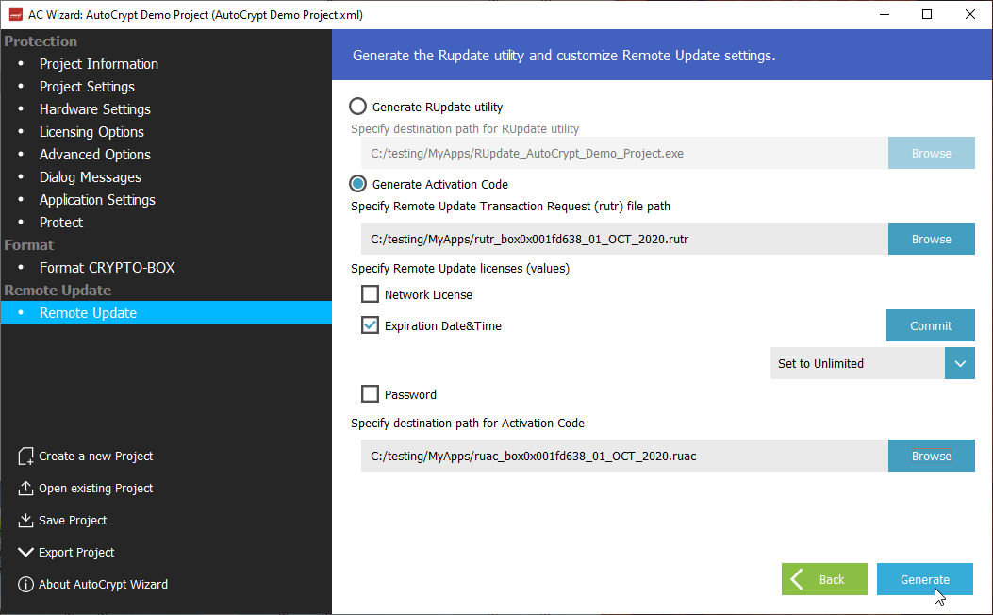Screen dimensions: 993x615
Task: Browse for the rutr file path
Action: coord(931,240)
